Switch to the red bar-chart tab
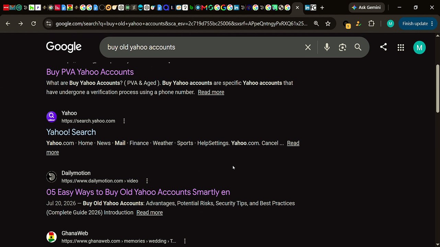 point(57,8)
